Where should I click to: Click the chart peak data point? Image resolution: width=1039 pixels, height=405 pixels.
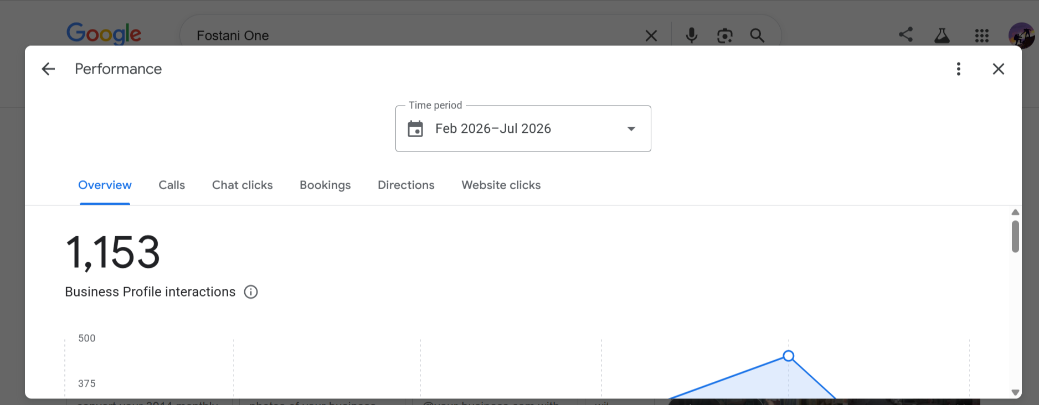[x=789, y=356]
